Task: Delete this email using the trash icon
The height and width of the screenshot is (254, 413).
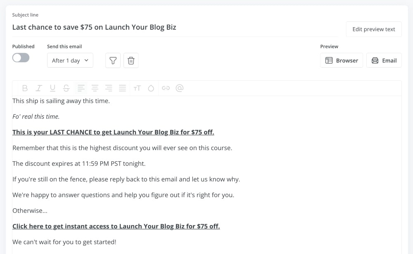Action: point(131,60)
